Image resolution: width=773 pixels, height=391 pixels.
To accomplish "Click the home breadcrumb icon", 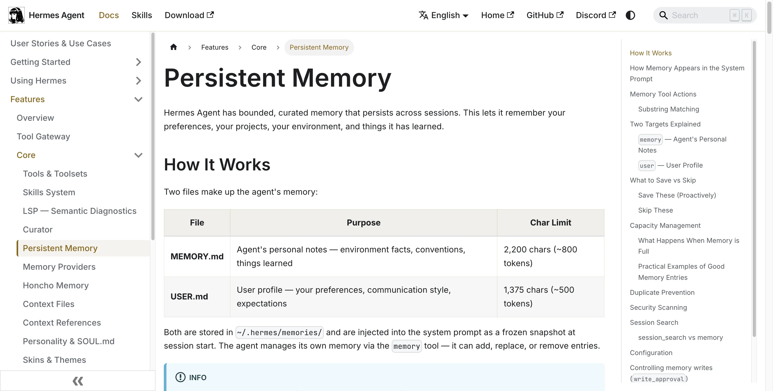I will pyautogui.click(x=173, y=47).
